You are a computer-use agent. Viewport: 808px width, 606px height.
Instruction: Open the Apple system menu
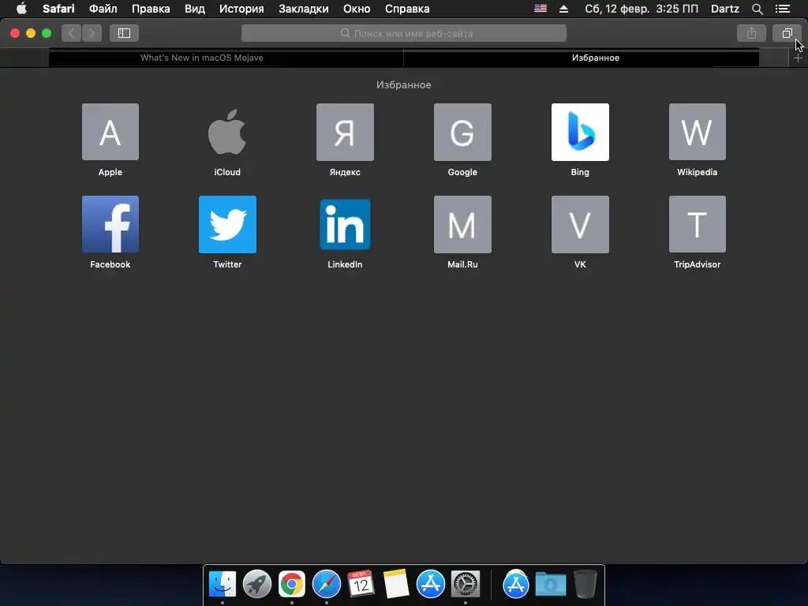(x=21, y=8)
